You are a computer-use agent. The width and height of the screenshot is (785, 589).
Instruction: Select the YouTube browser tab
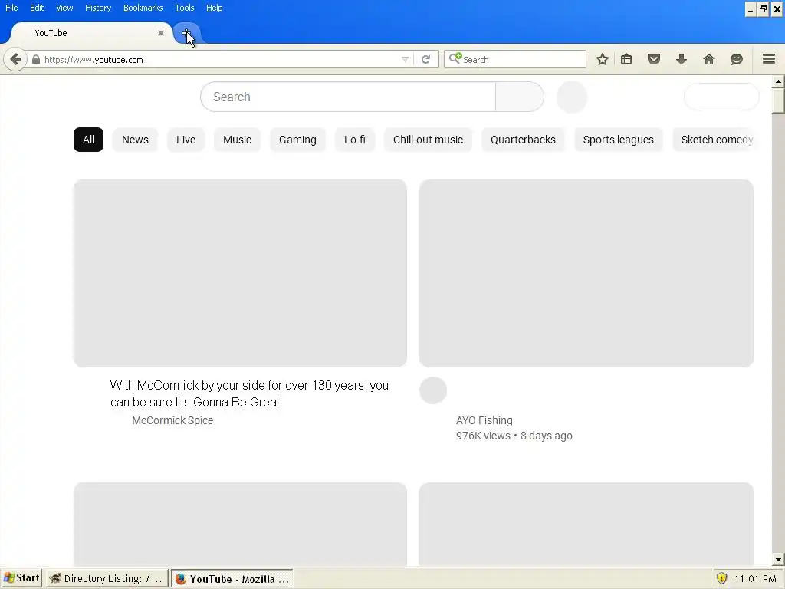90,33
